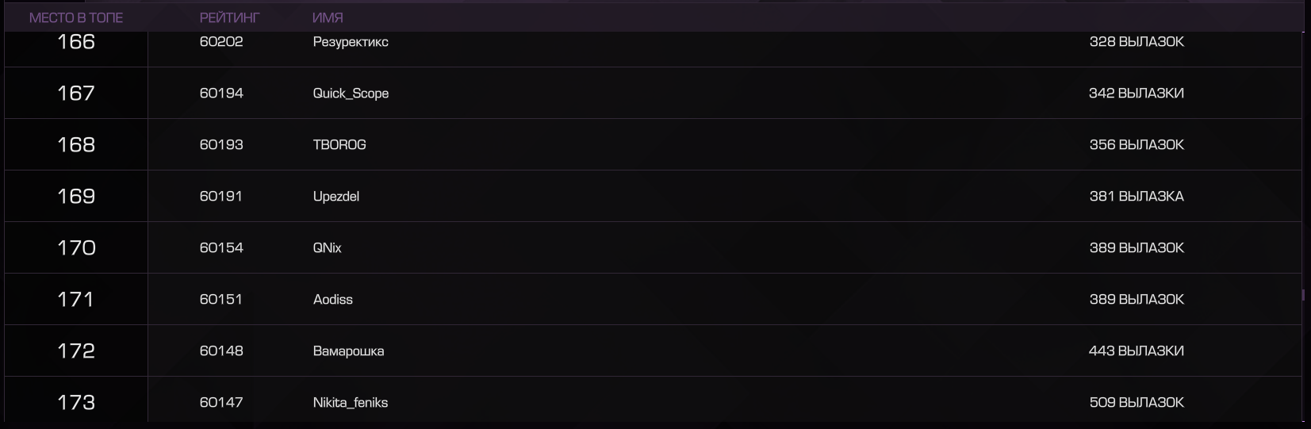Click rank number 170 cell

point(76,248)
